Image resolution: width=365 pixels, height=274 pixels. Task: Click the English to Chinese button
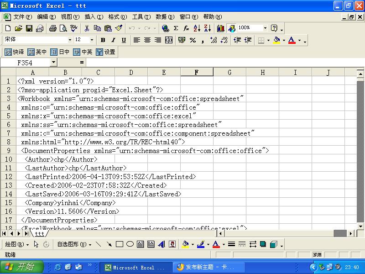37,52
